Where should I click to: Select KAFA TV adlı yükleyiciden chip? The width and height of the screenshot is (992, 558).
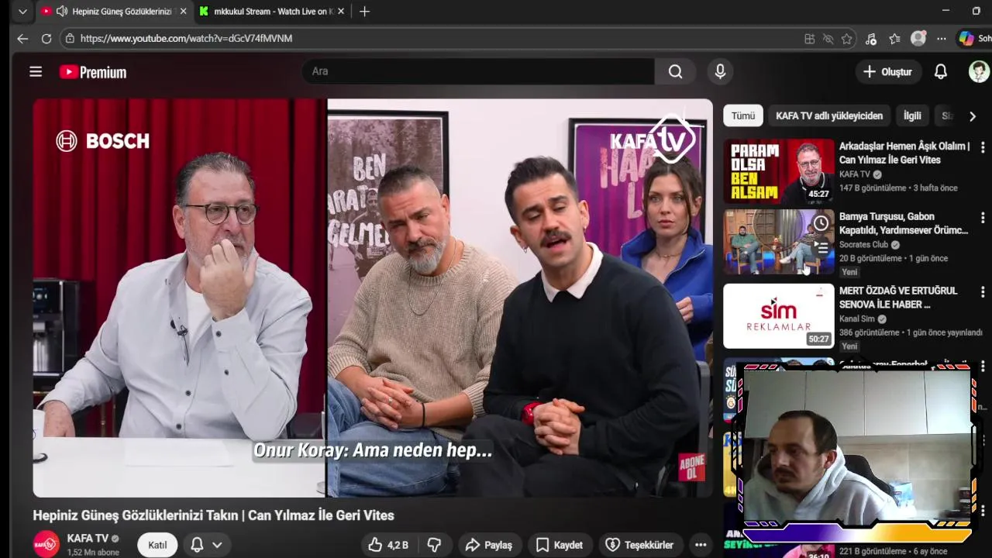point(829,115)
